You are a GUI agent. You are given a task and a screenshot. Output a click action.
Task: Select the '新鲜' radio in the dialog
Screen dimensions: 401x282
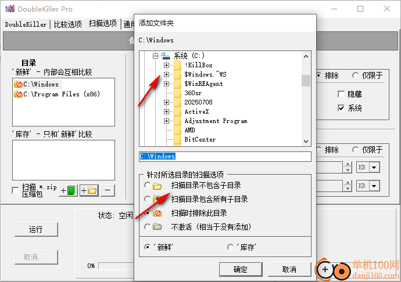click(147, 247)
